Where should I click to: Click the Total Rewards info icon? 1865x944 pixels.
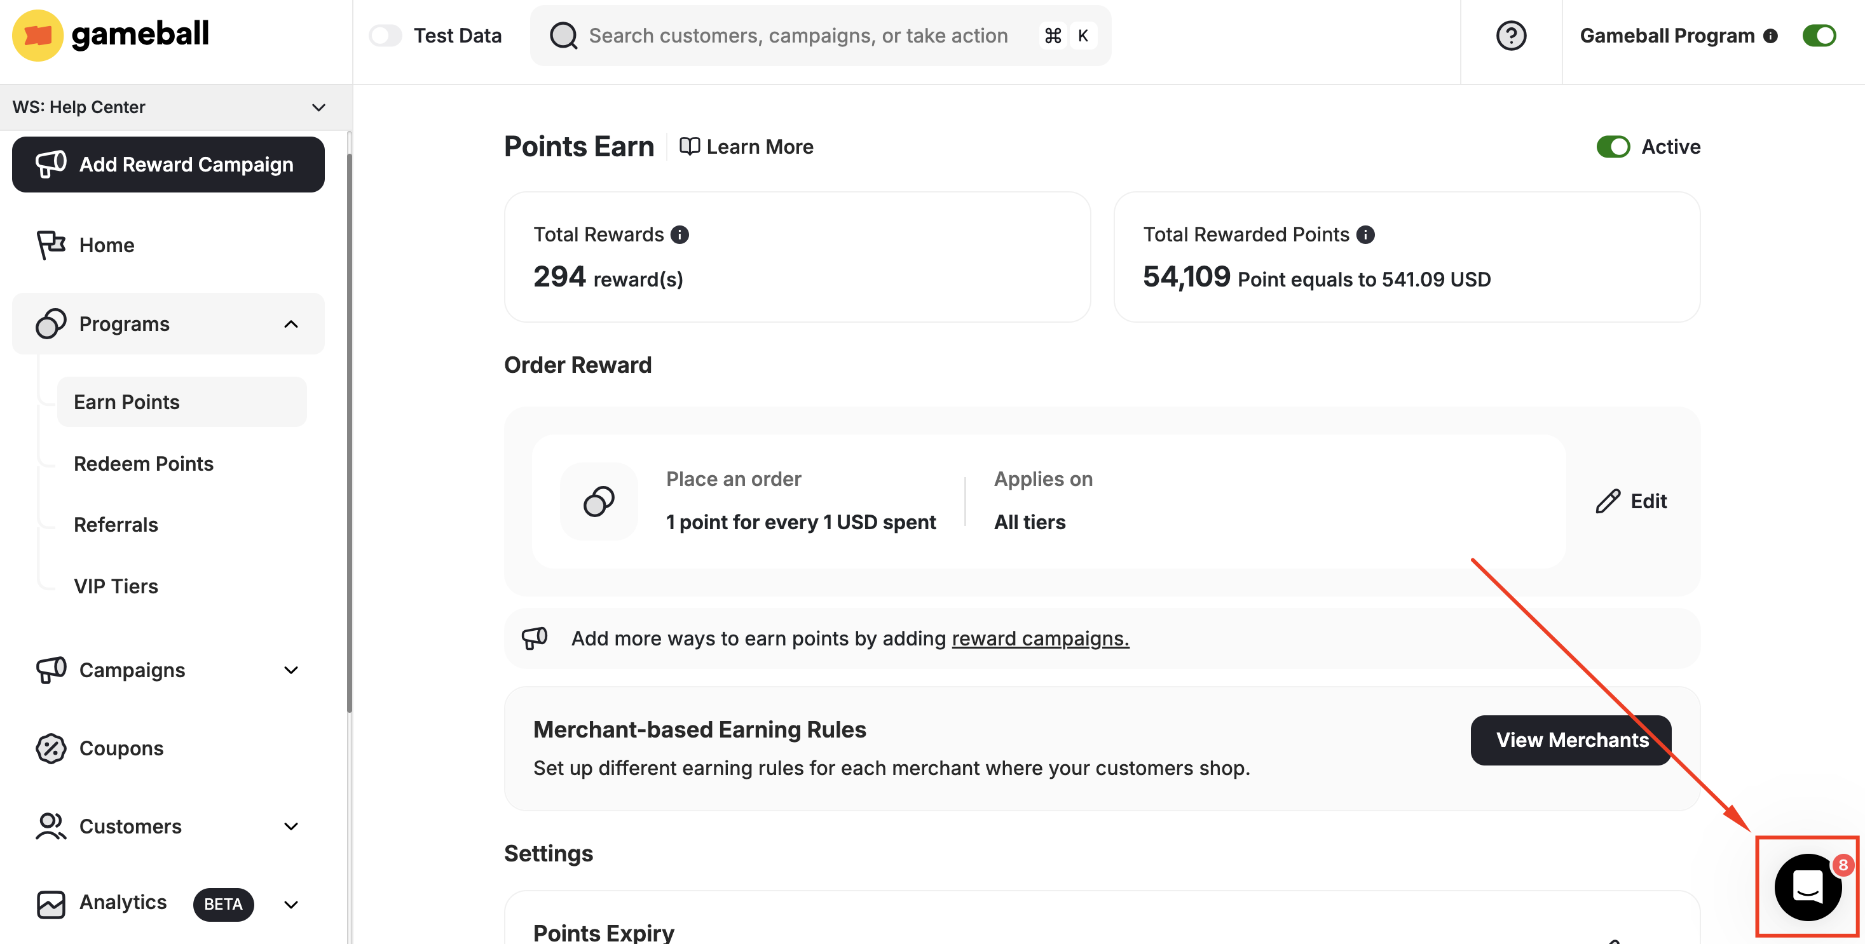pyautogui.click(x=679, y=234)
